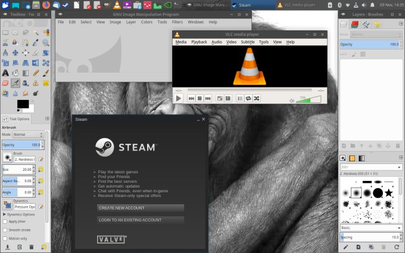Viewport: 405px width, 253px height.
Task: Select the Zoom magnifier tool
Action: pyautogui.click(x=46, y=43)
